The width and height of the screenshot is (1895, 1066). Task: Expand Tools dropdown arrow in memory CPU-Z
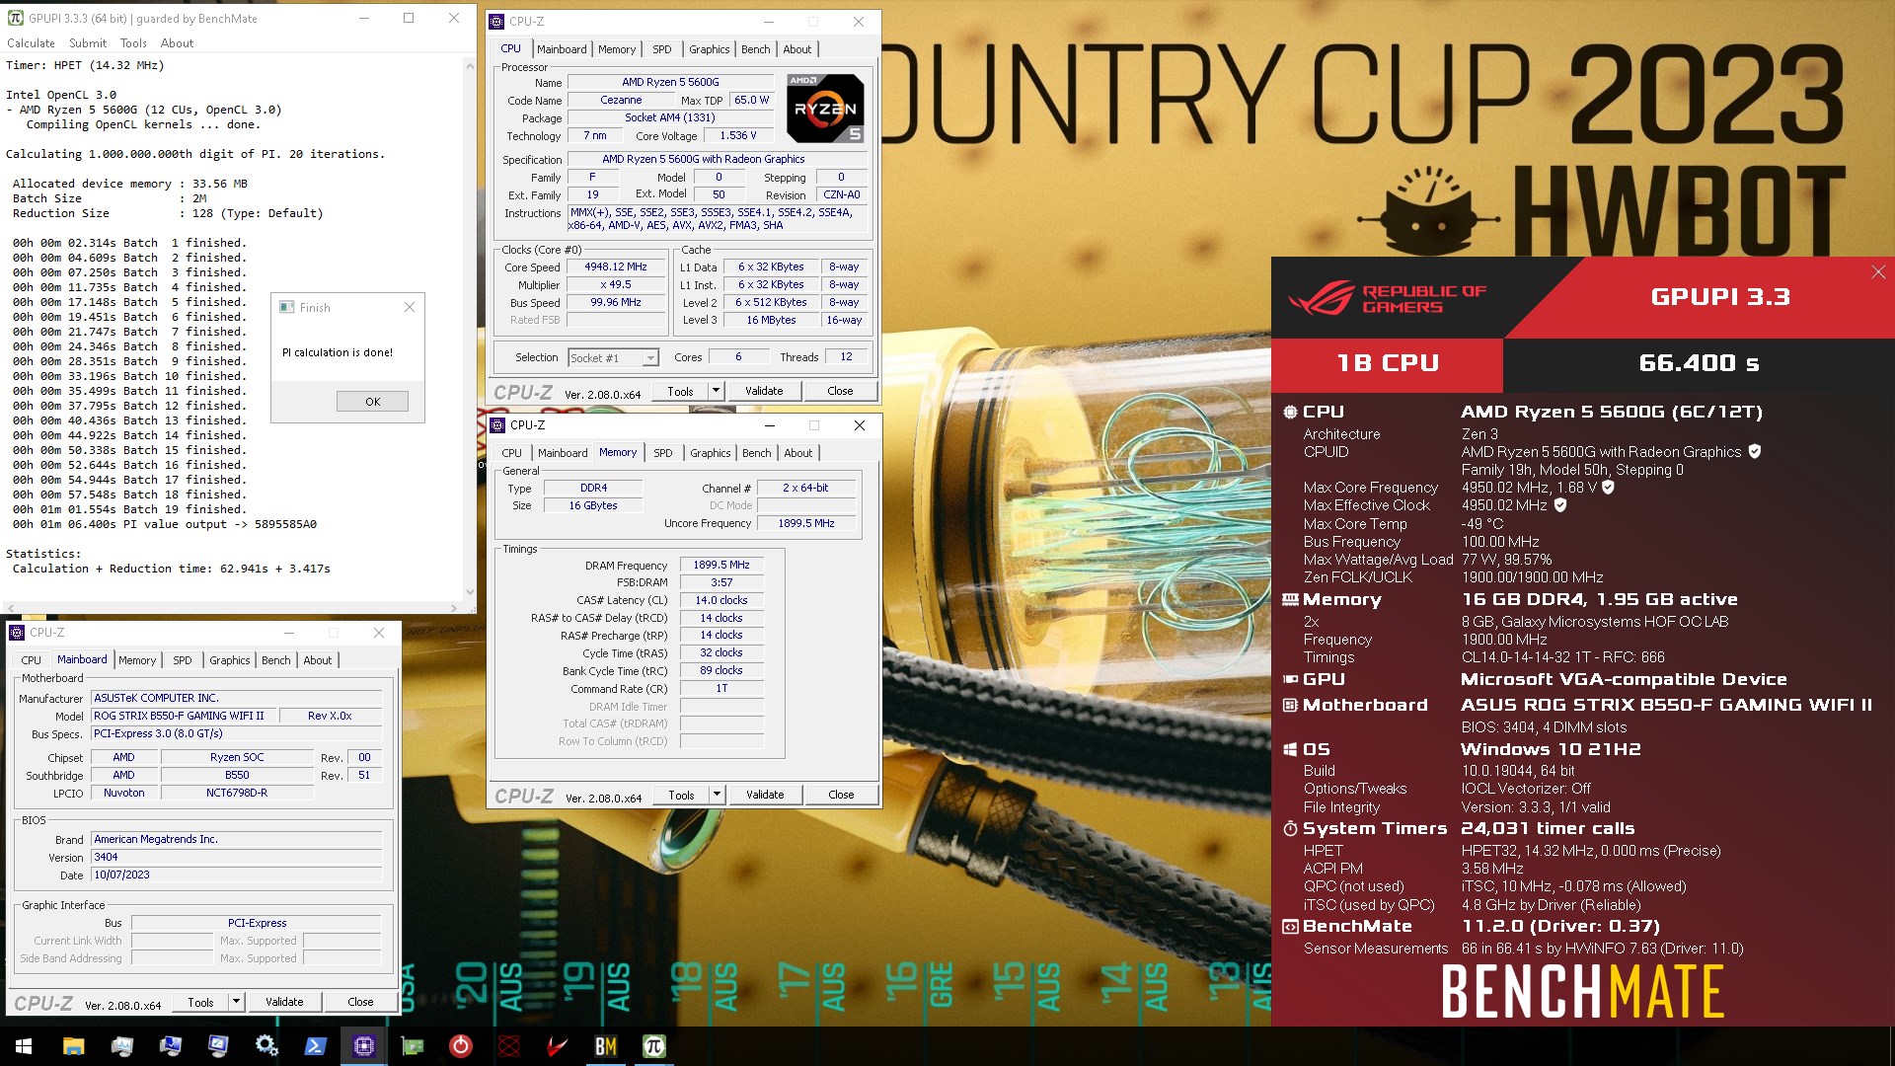717,795
